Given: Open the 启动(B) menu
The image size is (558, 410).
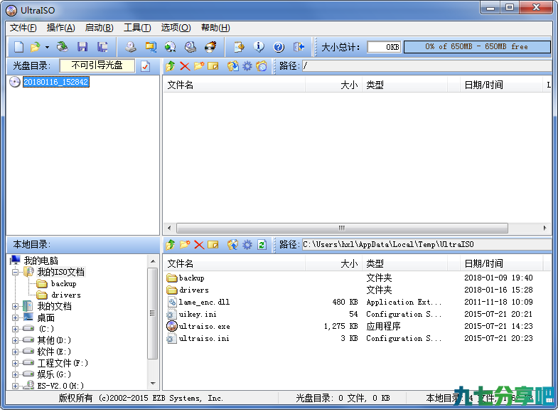Looking at the screenshot, I should (x=100, y=28).
